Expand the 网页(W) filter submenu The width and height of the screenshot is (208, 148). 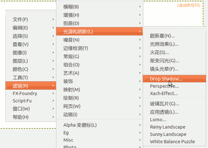pyautogui.click(x=99, y=106)
